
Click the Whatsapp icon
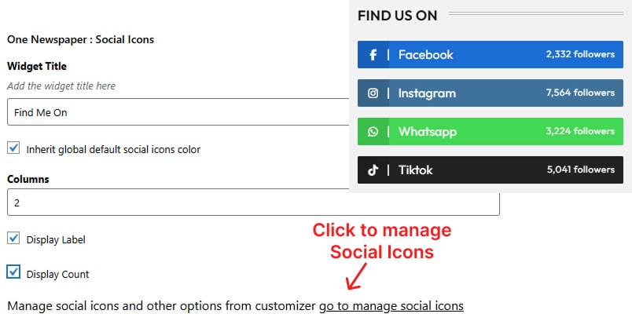point(373,132)
